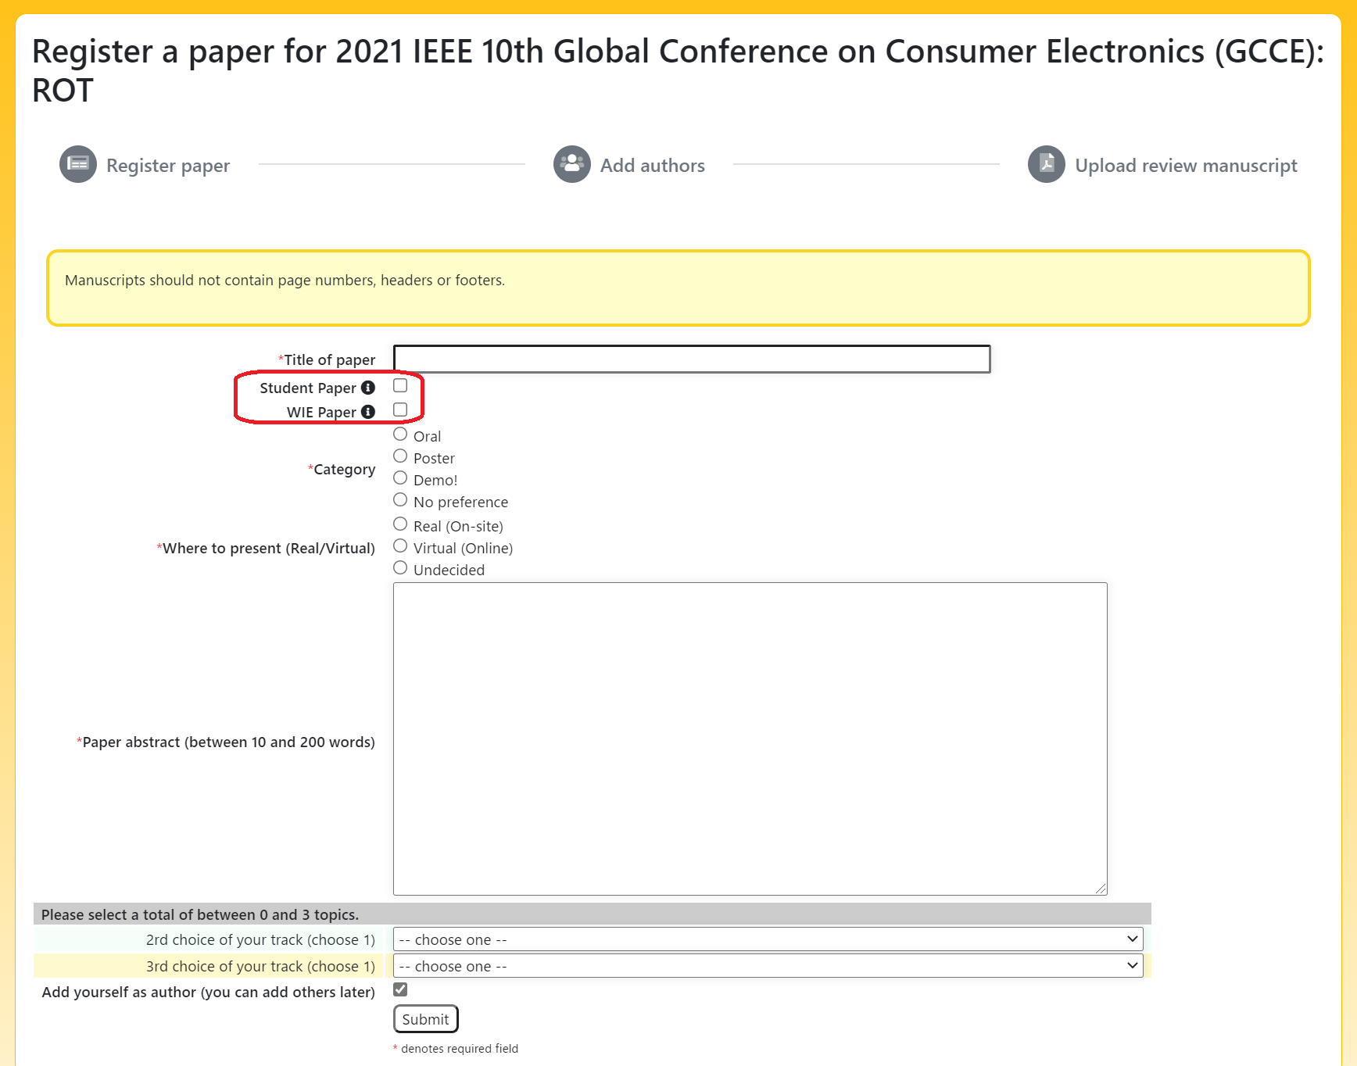
Task: Open the 2rd choice of track dropdown
Action: click(x=768, y=939)
